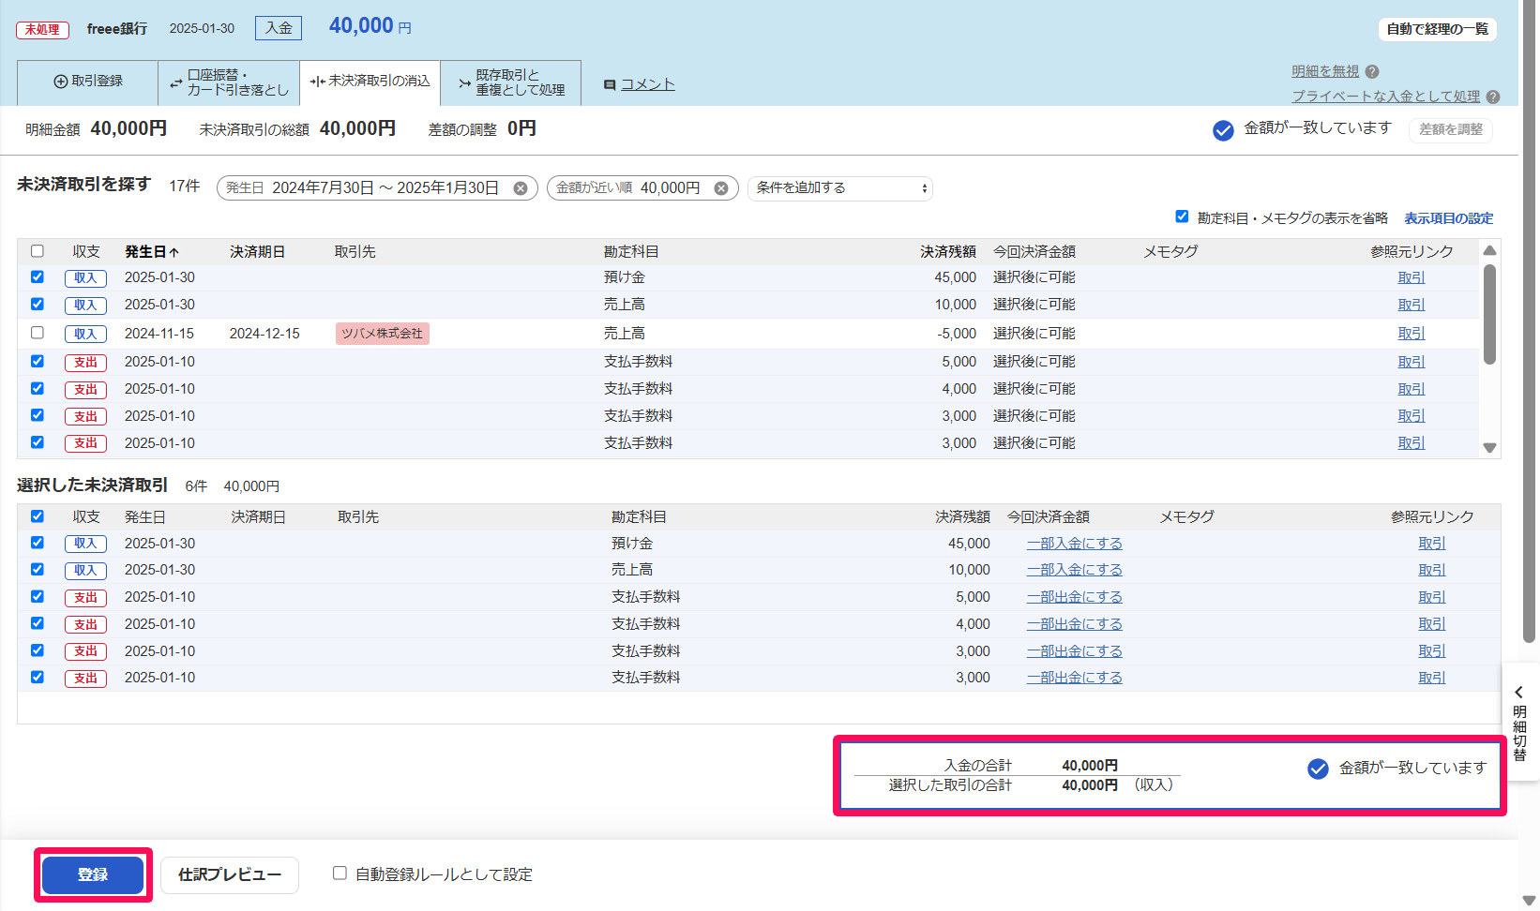Open 自動で経理の一覧
Viewport: 1540px width, 911px height.
tap(1437, 29)
